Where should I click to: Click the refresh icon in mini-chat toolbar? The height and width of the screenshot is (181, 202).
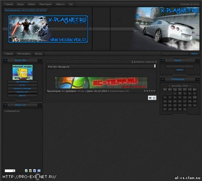click(x=26, y=171)
